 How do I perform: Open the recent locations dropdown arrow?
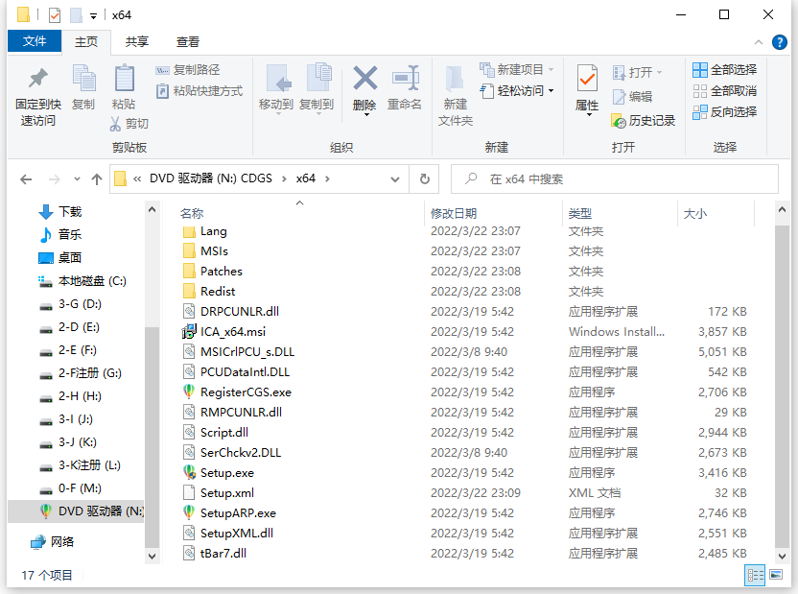(77, 179)
